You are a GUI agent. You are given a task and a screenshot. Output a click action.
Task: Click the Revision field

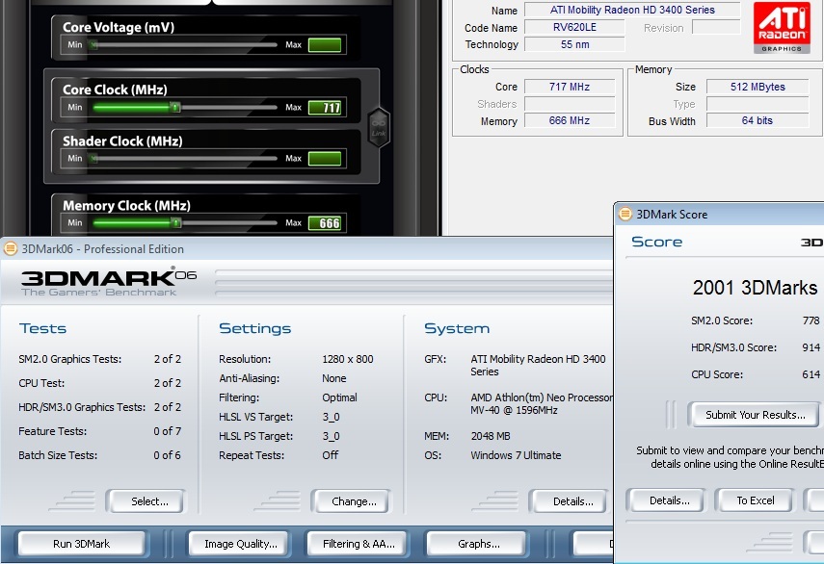(x=716, y=27)
